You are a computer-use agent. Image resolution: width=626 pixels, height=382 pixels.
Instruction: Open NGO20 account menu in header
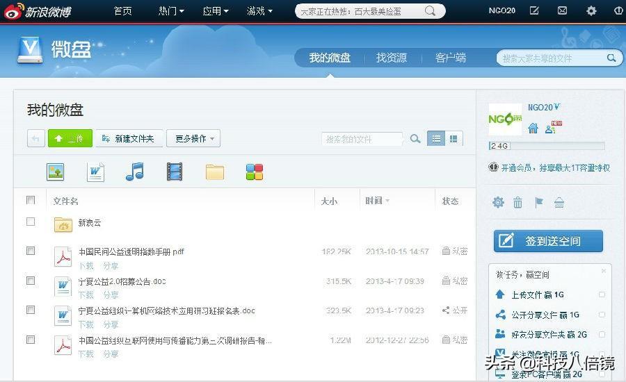[x=501, y=11]
